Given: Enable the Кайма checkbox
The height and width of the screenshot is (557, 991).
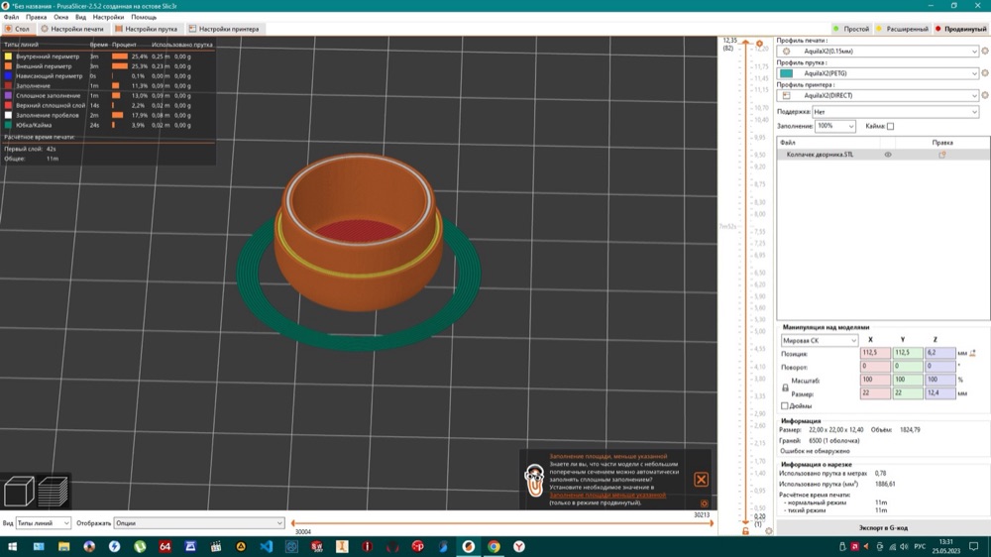Looking at the screenshot, I should click(x=891, y=127).
